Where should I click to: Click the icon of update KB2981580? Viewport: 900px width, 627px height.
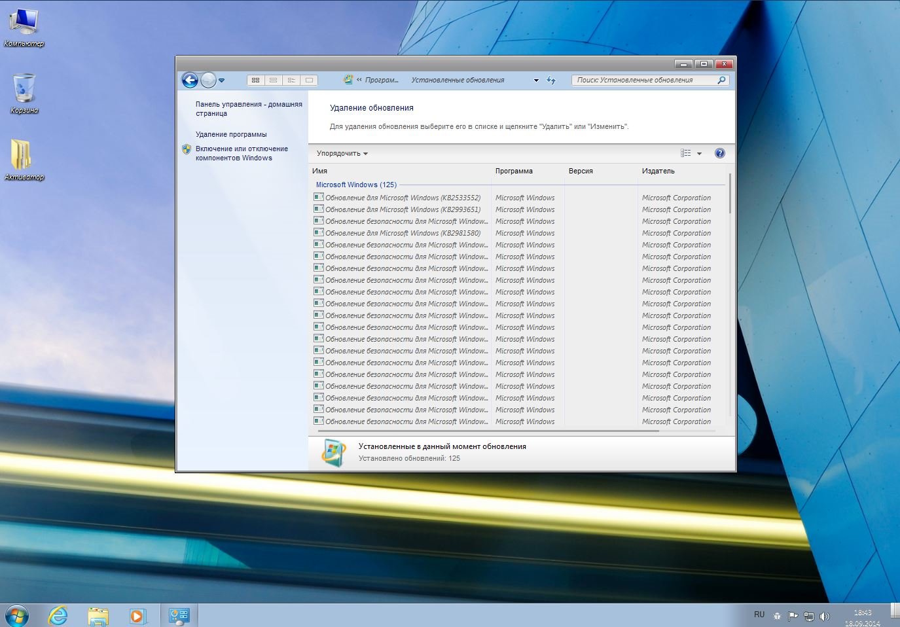(319, 232)
